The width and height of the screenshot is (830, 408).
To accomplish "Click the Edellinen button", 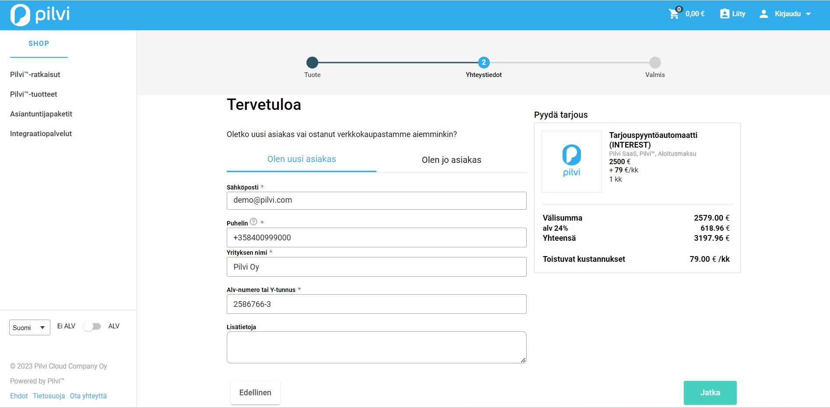I will pyautogui.click(x=255, y=393).
